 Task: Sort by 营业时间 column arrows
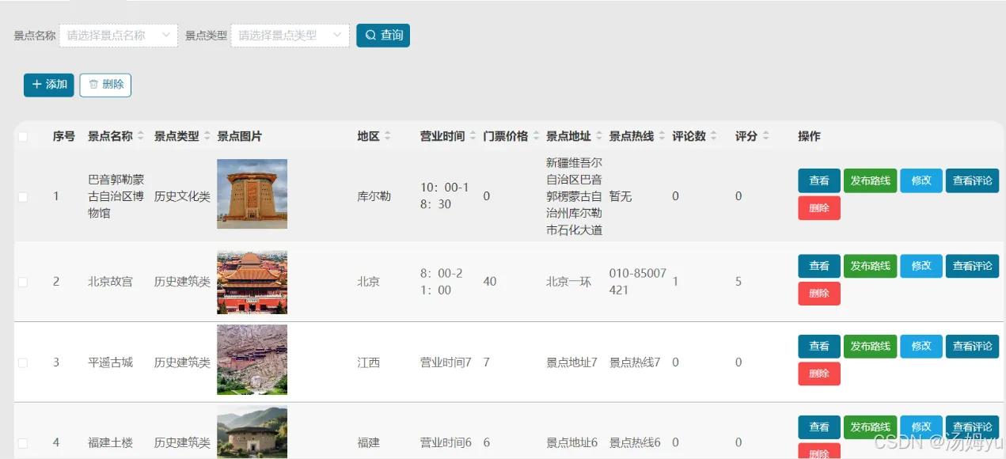473,136
